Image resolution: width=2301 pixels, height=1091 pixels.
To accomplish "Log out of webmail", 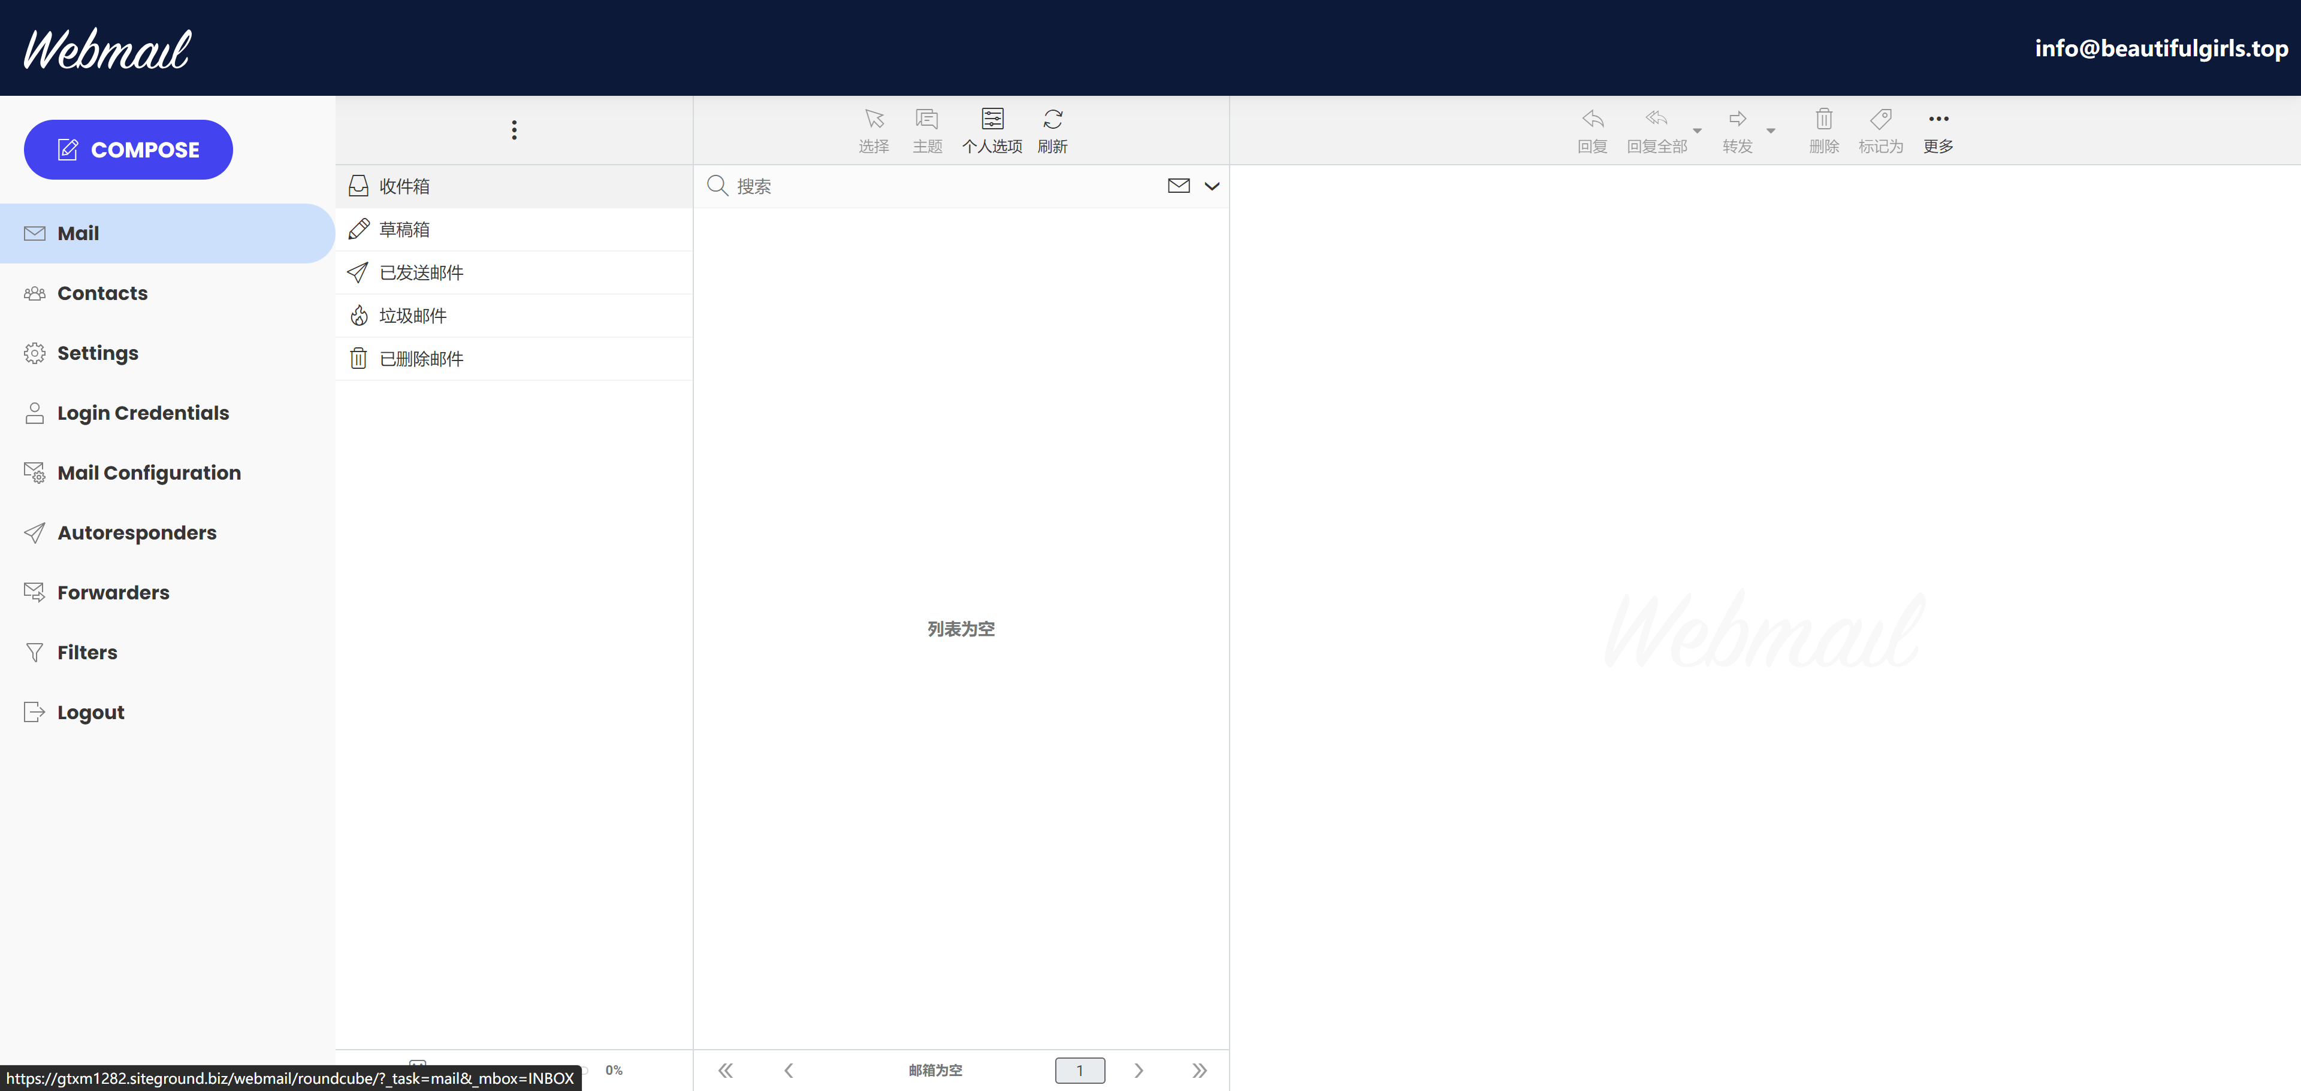I will click(89, 711).
